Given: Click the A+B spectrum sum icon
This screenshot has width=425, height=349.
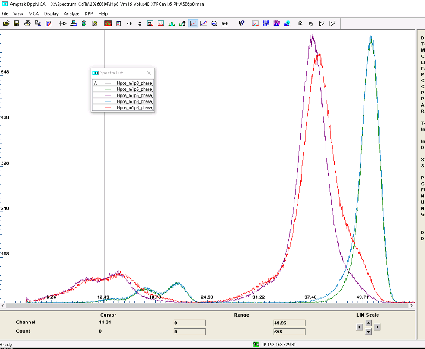Looking at the screenshot, I should [x=225, y=23].
